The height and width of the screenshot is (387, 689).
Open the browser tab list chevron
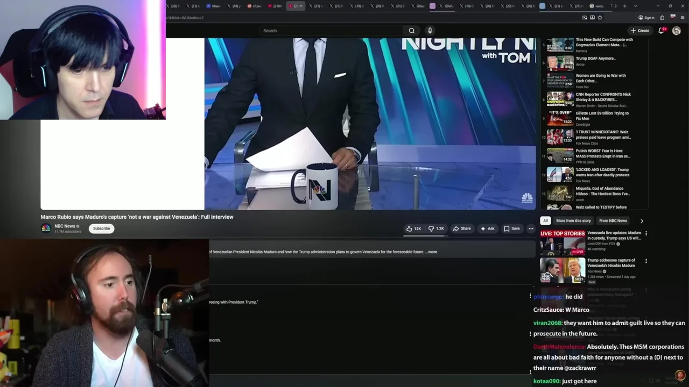(x=636, y=6)
